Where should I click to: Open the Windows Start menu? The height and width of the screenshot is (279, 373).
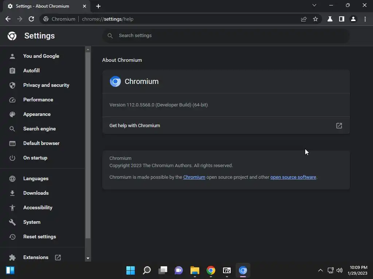coord(130,270)
